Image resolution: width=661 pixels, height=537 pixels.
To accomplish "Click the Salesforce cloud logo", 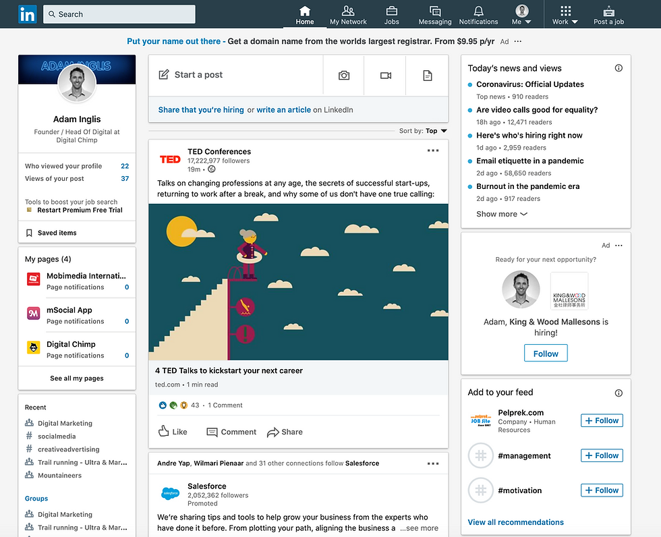I will click(170, 493).
